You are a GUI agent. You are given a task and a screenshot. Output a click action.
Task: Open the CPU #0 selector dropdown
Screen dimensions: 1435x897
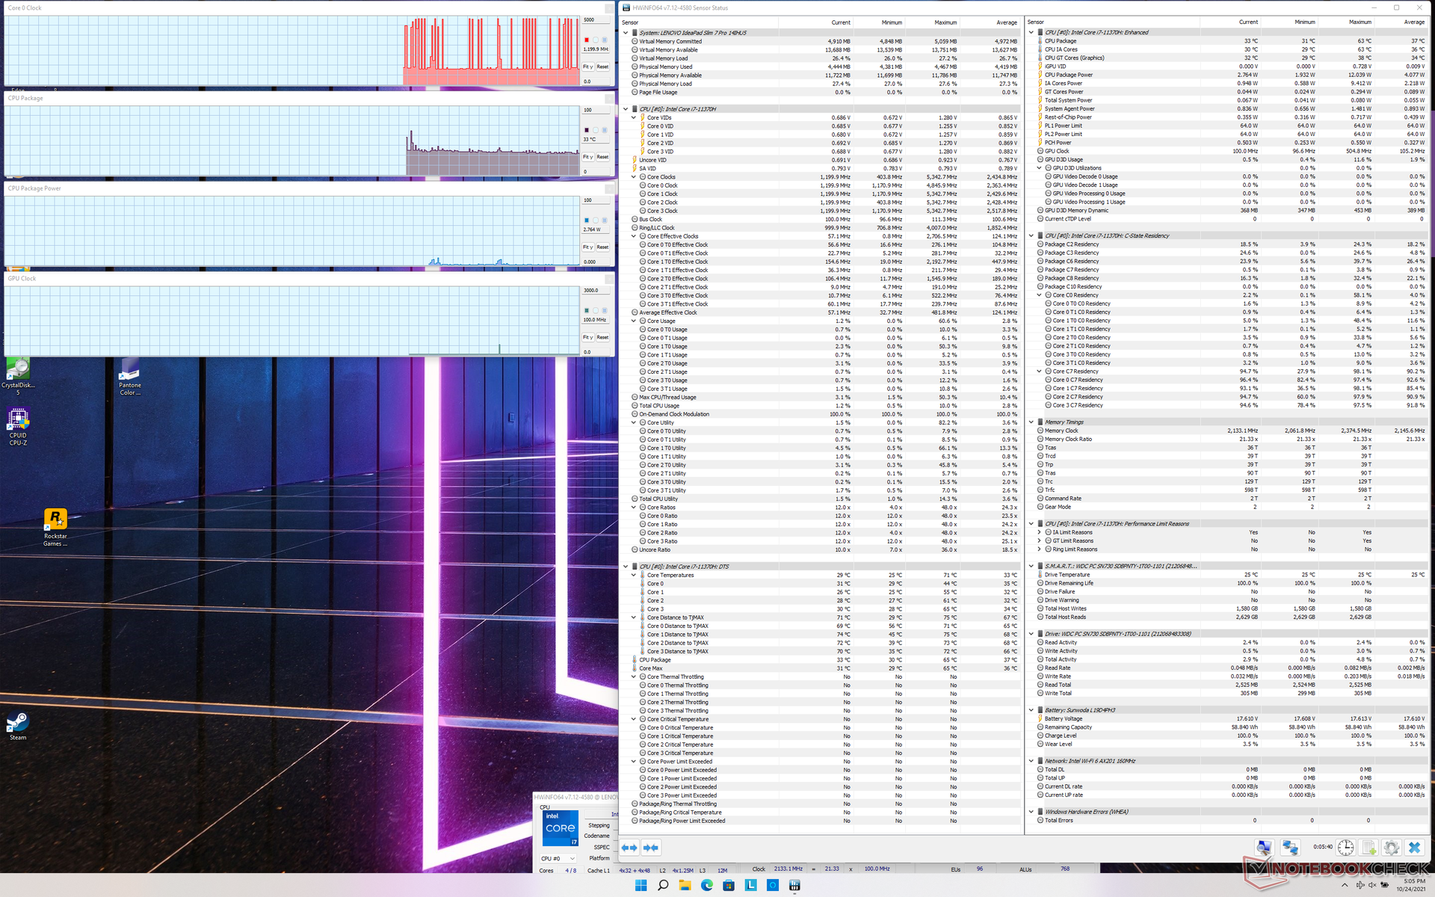[558, 859]
